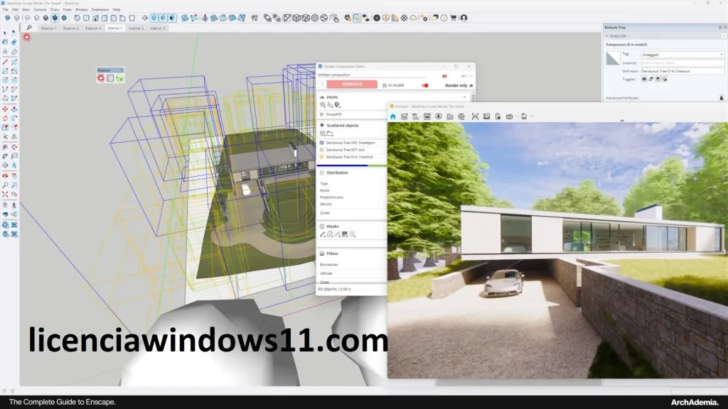Open the account profile icon in toolbar
The image size is (728, 409).
464,18
